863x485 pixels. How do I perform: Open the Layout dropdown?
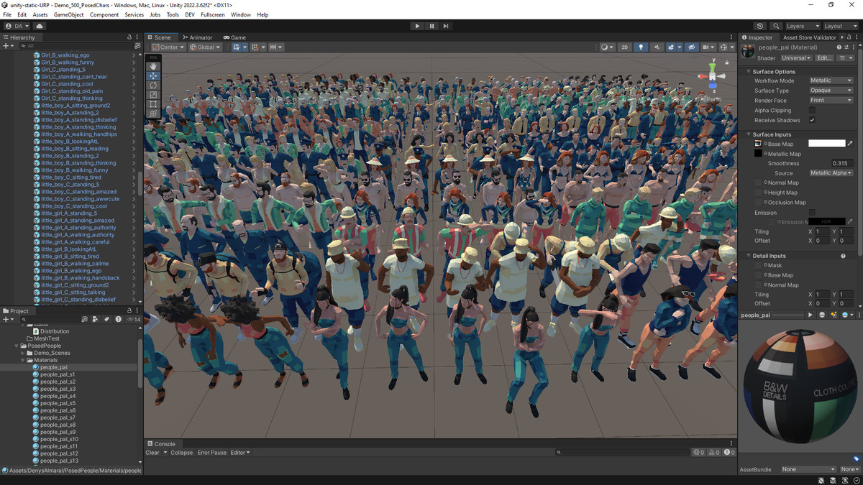(x=841, y=26)
